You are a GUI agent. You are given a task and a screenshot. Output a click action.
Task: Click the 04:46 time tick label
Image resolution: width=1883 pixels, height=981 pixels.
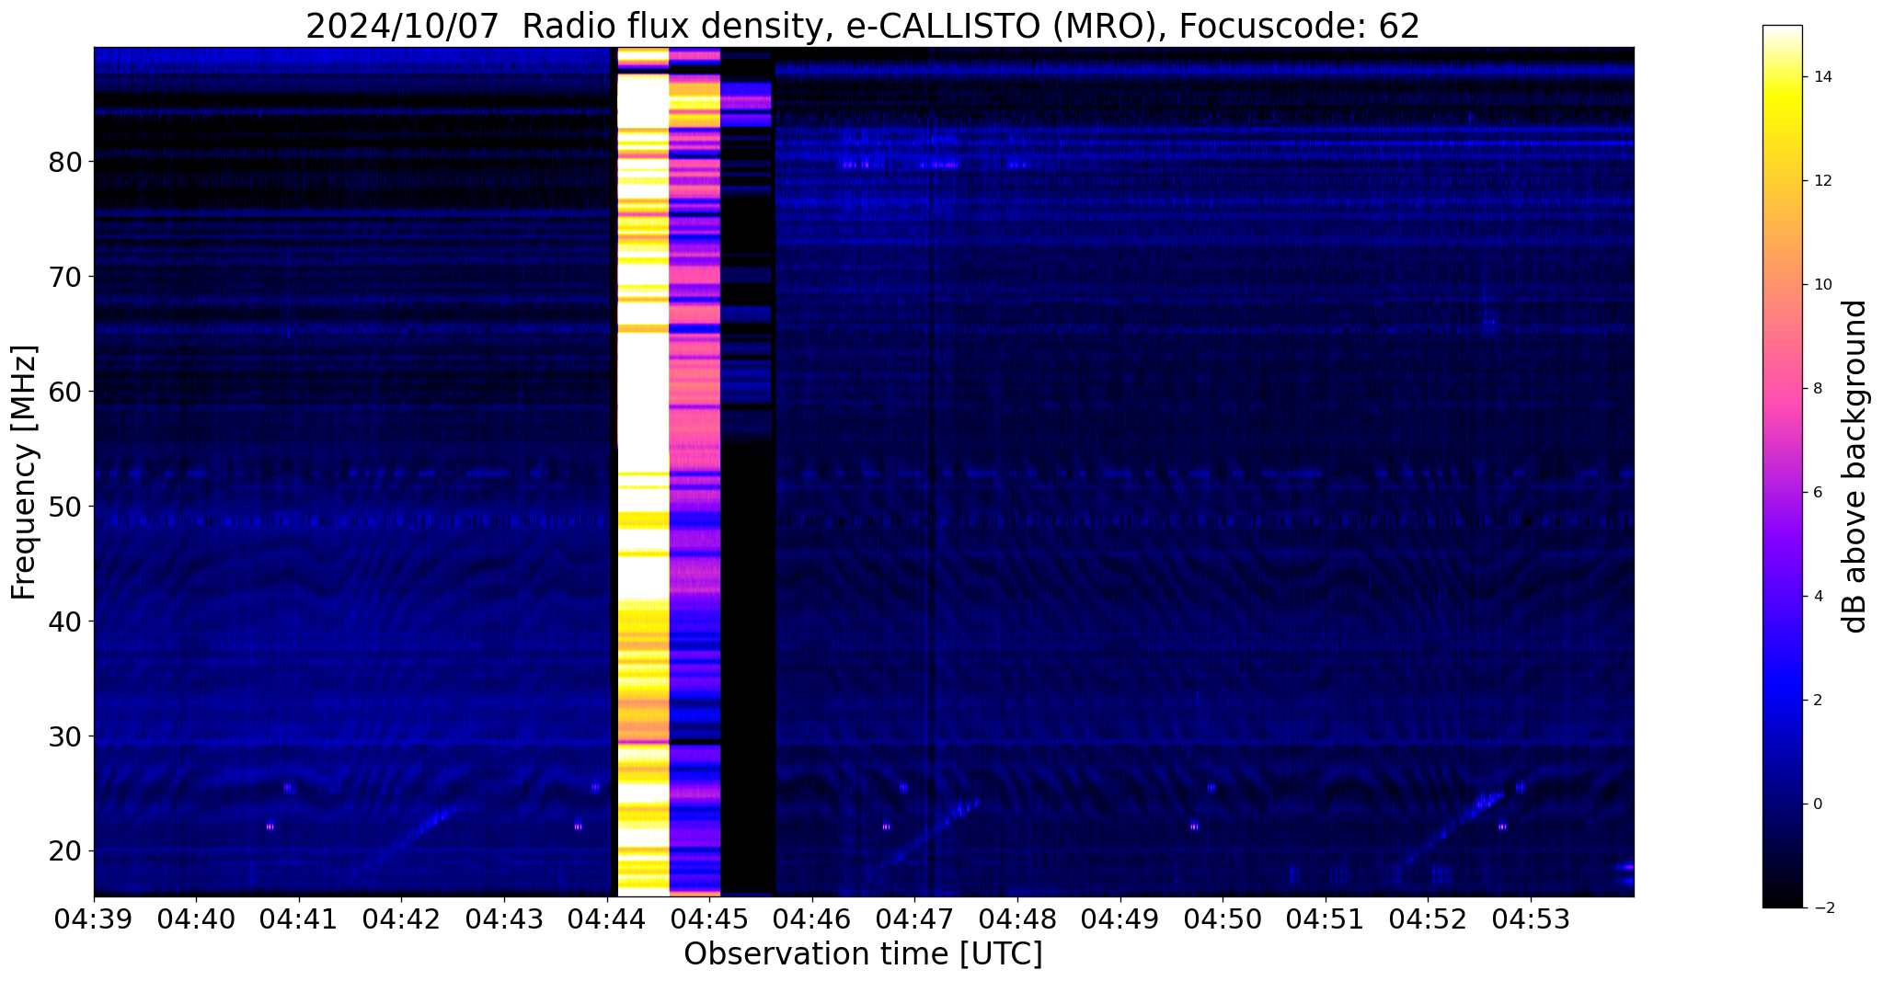[x=811, y=918]
